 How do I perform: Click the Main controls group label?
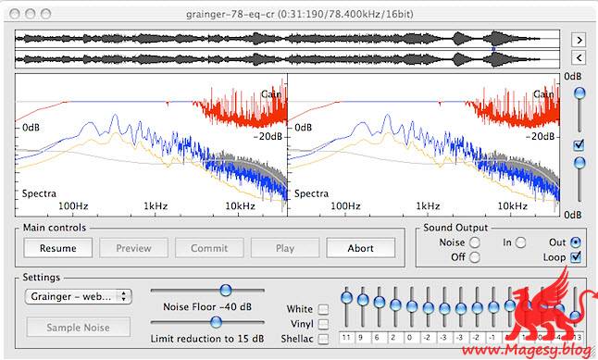pos(55,228)
